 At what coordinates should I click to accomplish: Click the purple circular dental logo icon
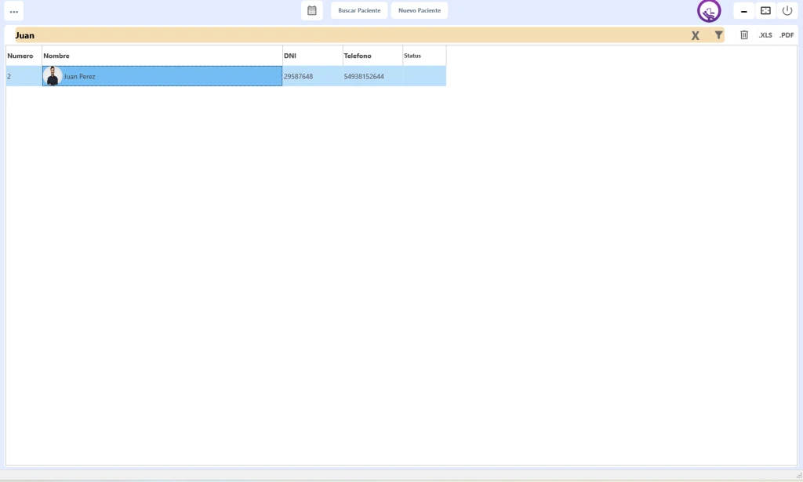(x=709, y=11)
